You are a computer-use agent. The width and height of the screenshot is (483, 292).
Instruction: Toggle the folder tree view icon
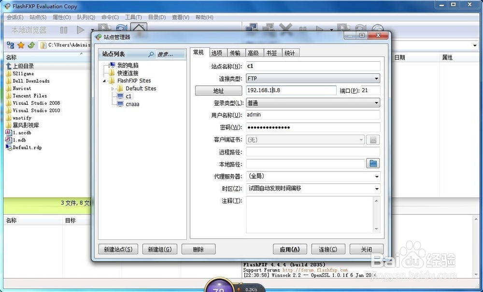tap(10, 45)
